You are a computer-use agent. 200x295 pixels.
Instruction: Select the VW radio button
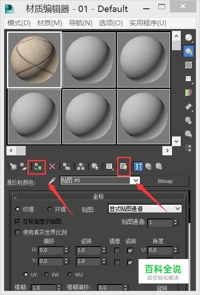click(46, 275)
